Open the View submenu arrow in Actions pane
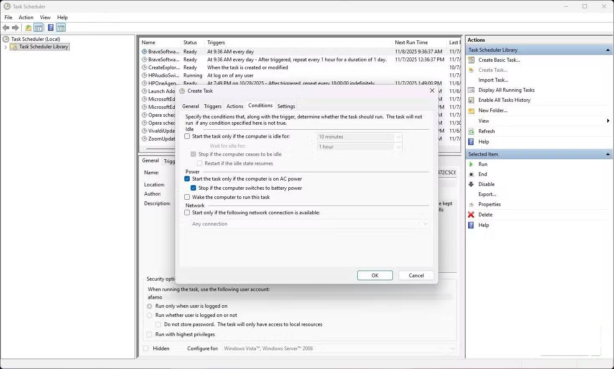 pyautogui.click(x=608, y=121)
